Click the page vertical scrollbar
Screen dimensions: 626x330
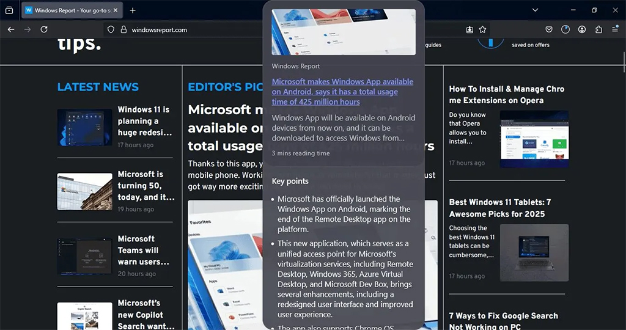[x=624, y=62]
